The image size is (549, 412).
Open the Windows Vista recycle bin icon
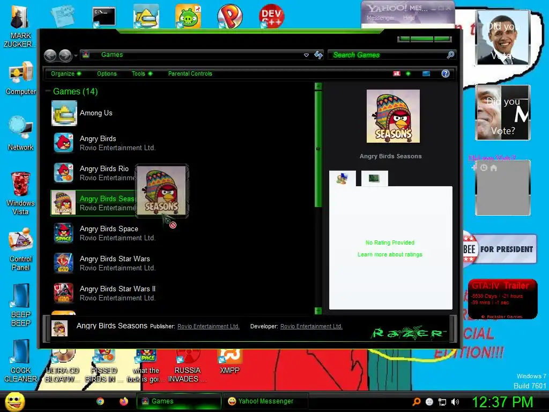coord(21,193)
